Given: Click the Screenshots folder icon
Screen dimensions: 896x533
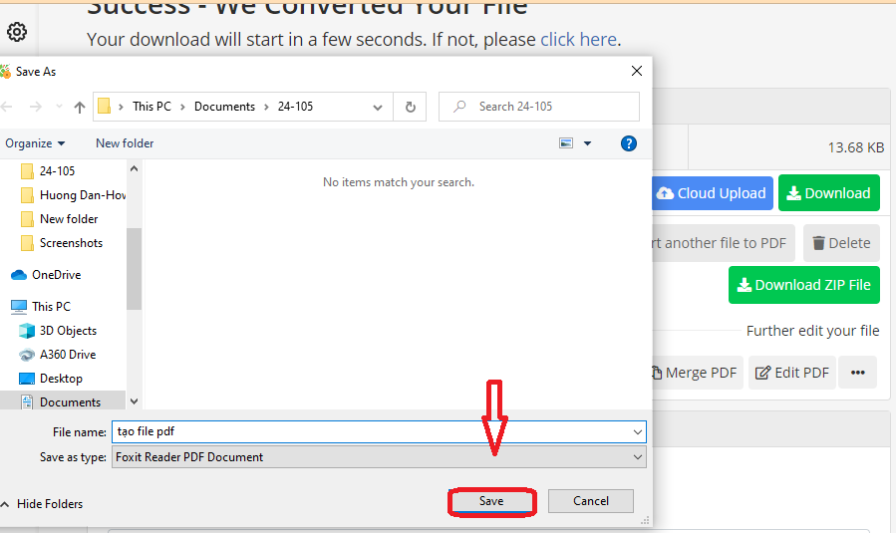Looking at the screenshot, I should [x=27, y=243].
